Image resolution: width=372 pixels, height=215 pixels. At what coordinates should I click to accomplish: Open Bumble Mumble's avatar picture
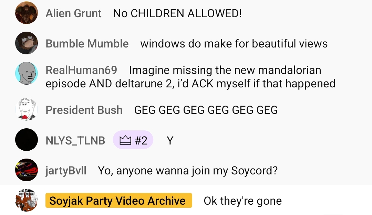coord(27,43)
